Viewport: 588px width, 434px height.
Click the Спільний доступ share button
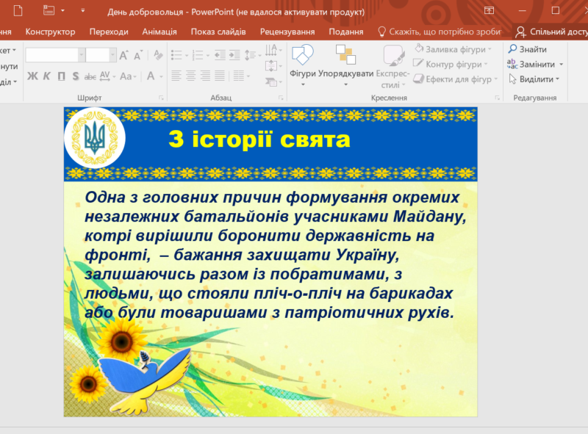[x=551, y=32]
